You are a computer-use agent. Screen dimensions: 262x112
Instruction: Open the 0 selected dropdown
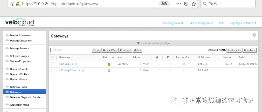[x=234, y=50]
